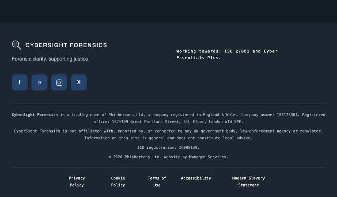Click the 'does not constitute legal advice' line
Viewport: 337px width, 197px height.
tap(168, 138)
